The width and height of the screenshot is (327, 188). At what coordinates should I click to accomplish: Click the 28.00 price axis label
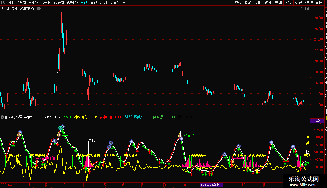tap(318, 18)
